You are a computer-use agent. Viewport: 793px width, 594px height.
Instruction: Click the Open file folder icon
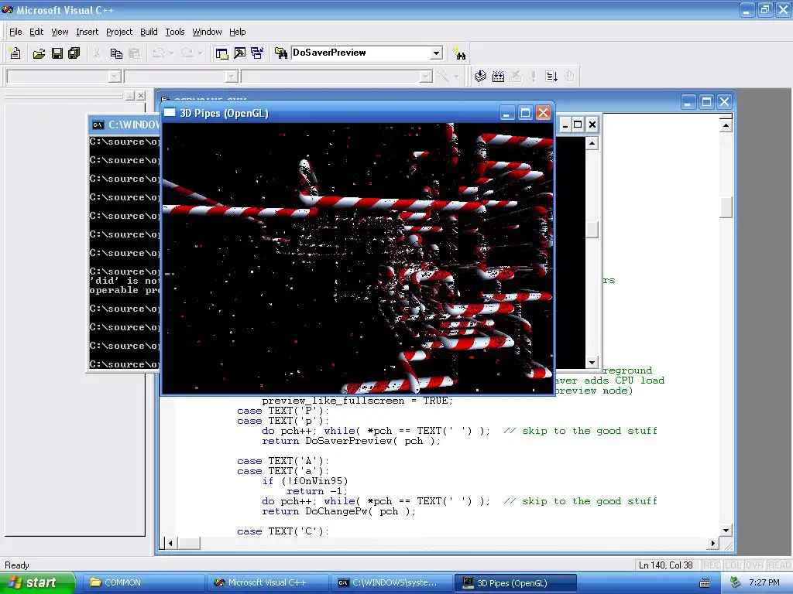click(x=39, y=53)
